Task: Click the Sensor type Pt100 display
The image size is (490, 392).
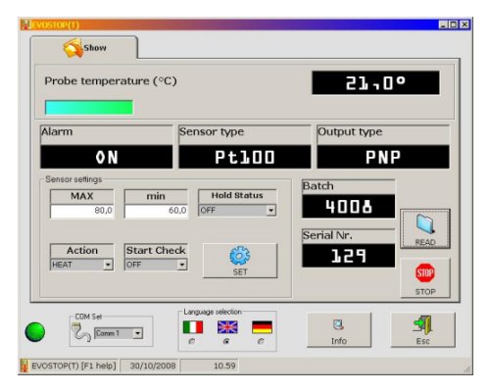Action: coord(245,157)
